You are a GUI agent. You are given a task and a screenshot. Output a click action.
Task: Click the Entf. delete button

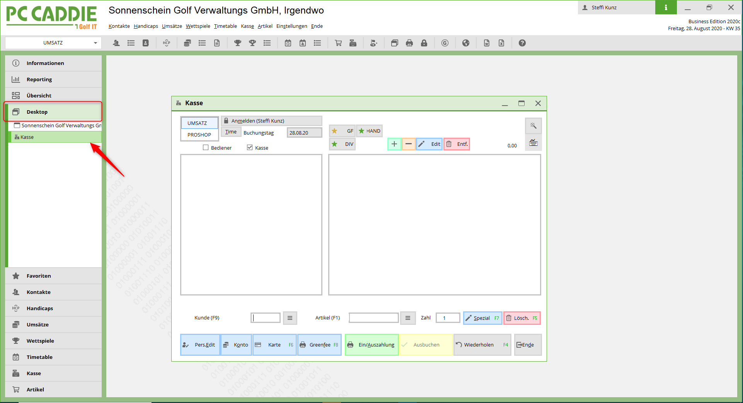click(x=457, y=144)
